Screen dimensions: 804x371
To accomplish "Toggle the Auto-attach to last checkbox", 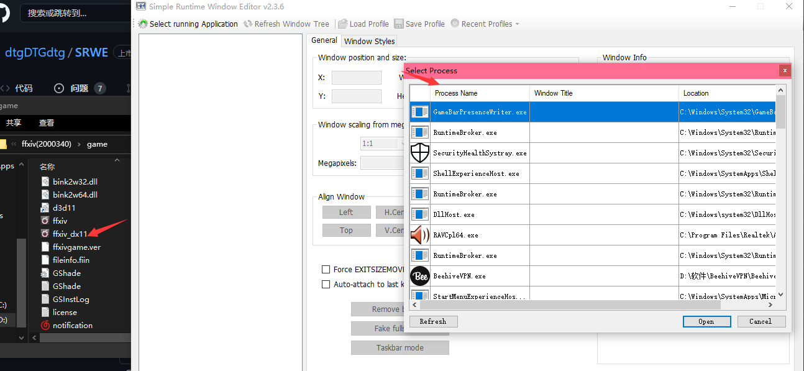I will (326, 284).
